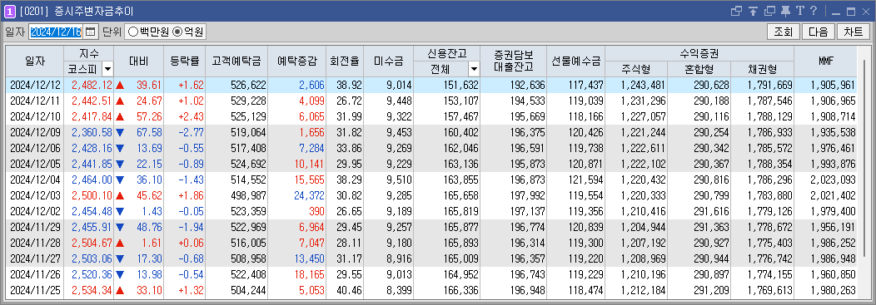
Task: Click the 예탁증감 column header
Action: tap(296, 61)
